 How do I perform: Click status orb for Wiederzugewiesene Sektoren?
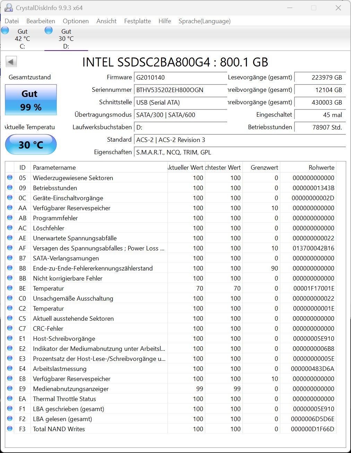point(10,178)
